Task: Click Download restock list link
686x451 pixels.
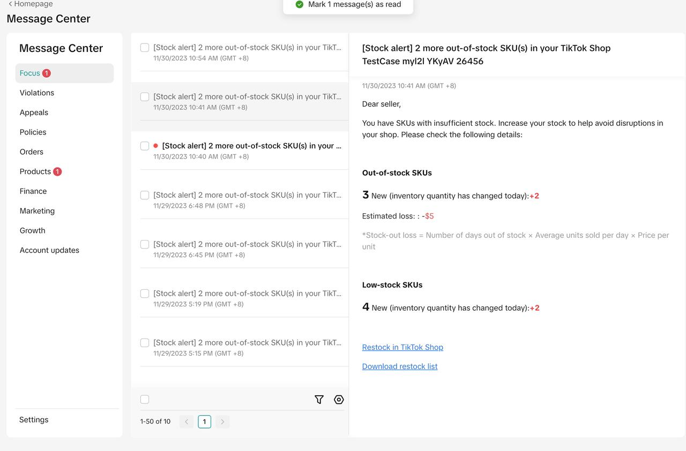Action: coord(400,366)
